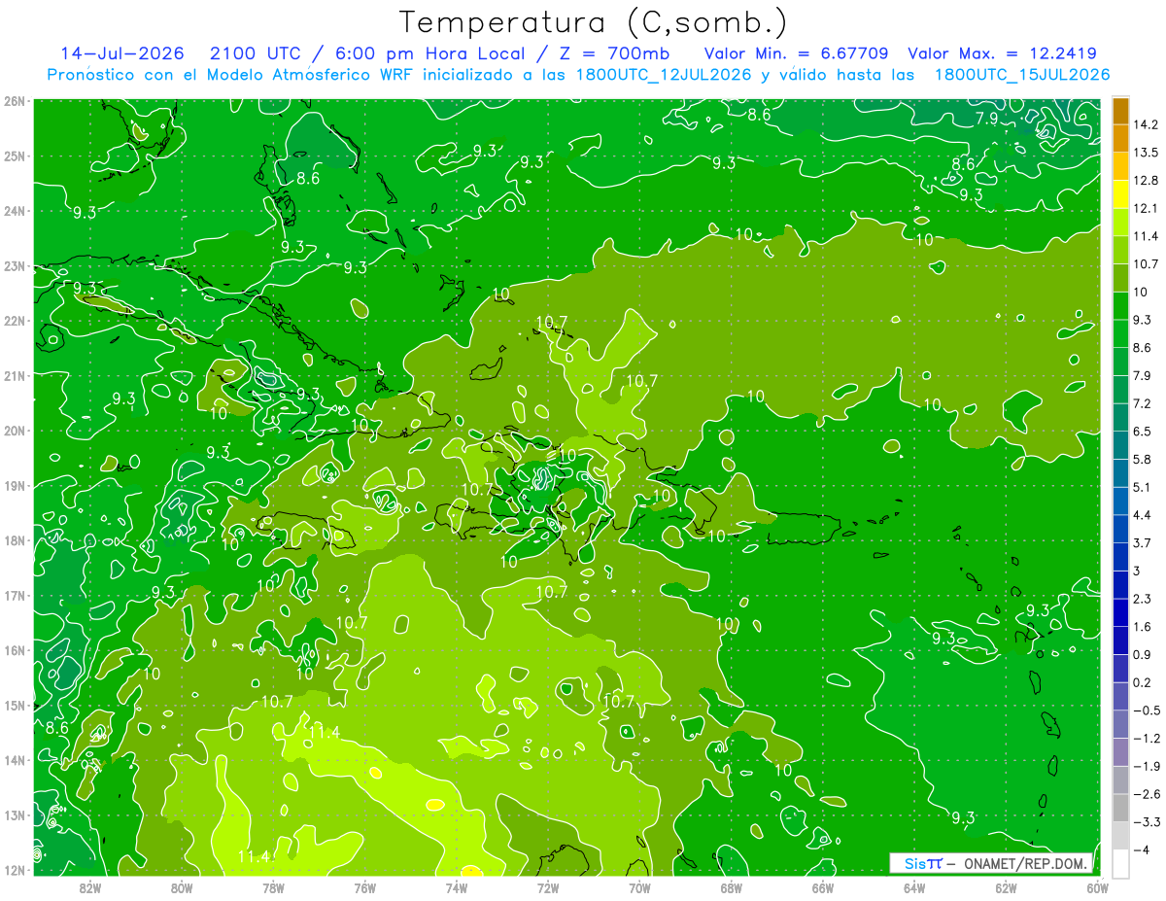Click the colorbar label "-0.5"

(1146, 710)
